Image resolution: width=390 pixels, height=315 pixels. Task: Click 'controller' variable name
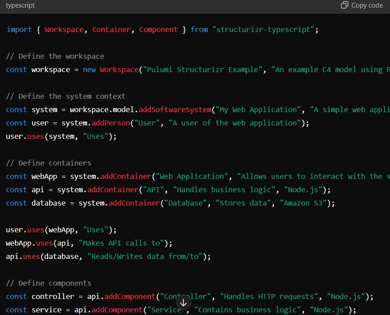53,297
